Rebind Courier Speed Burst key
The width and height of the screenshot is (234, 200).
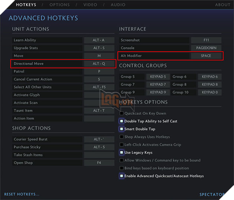[99, 139]
